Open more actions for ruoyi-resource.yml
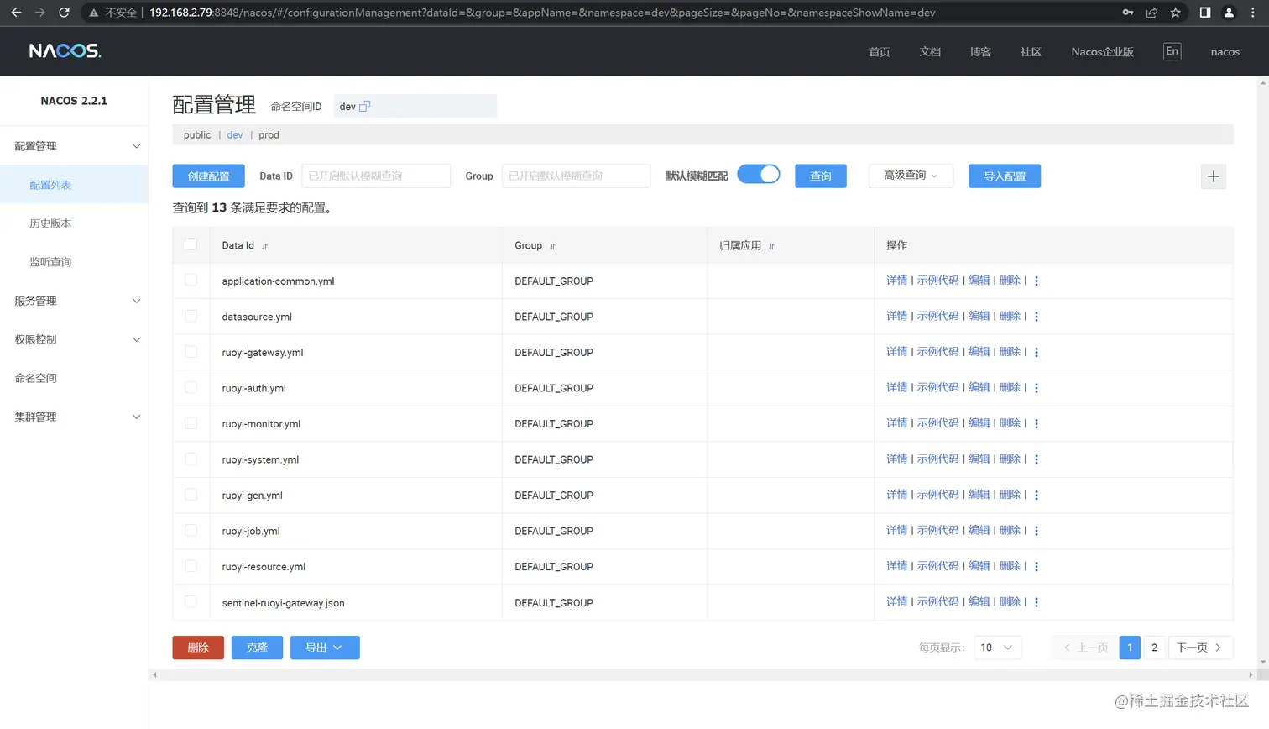The height and width of the screenshot is (729, 1269). point(1037,567)
